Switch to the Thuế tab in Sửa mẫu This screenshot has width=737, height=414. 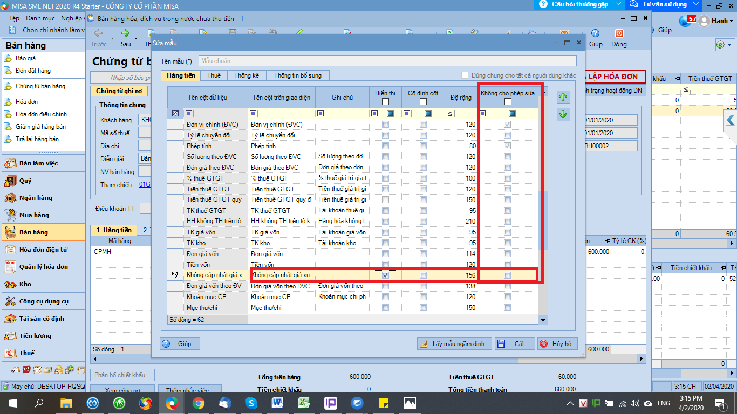214,75
